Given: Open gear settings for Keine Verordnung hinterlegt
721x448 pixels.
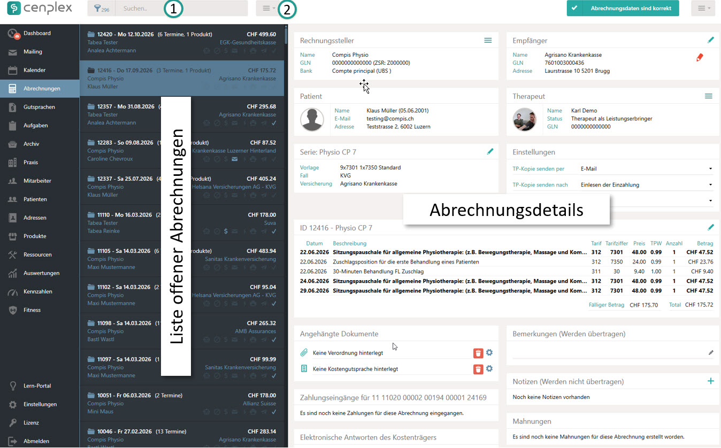Looking at the screenshot, I should pos(489,353).
